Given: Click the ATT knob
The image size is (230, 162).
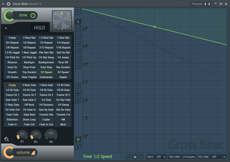Looking at the screenshot, I should (x=22, y=135).
